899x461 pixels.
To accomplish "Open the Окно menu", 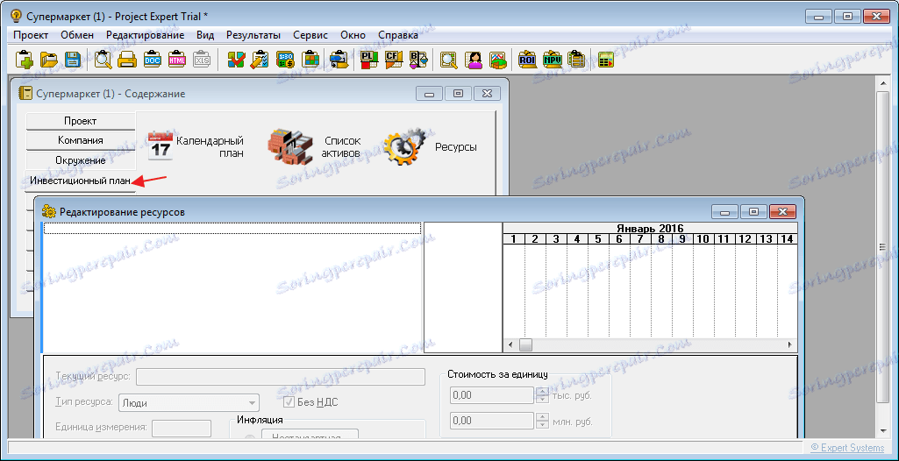I will point(353,35).
